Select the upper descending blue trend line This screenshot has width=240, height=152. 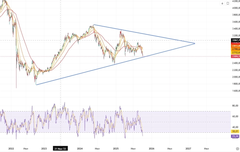(x=144, y=34)
